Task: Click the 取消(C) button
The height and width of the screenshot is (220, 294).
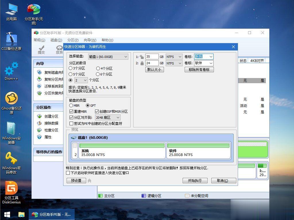Action: click(223, 181)
